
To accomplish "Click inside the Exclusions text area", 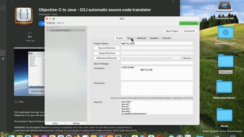I will click(157, 89).
